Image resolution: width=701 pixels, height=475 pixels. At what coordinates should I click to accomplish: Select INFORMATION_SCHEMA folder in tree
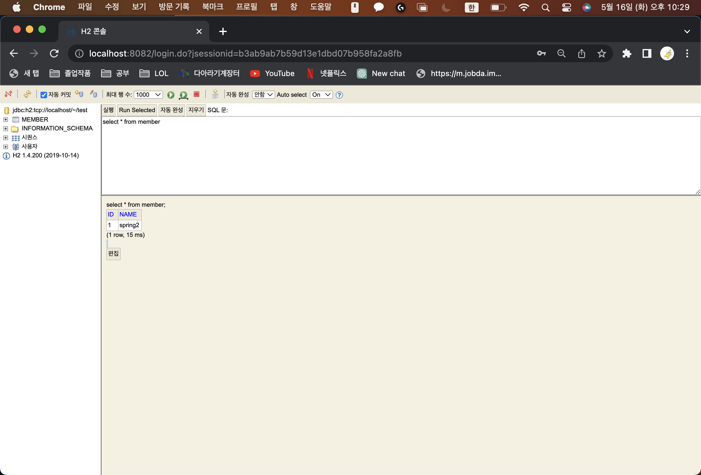pos(57,128)
